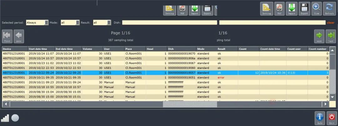Click the Refresh icon in the toolbar
This screenshot has height=126, width=338.
[329, 8]
